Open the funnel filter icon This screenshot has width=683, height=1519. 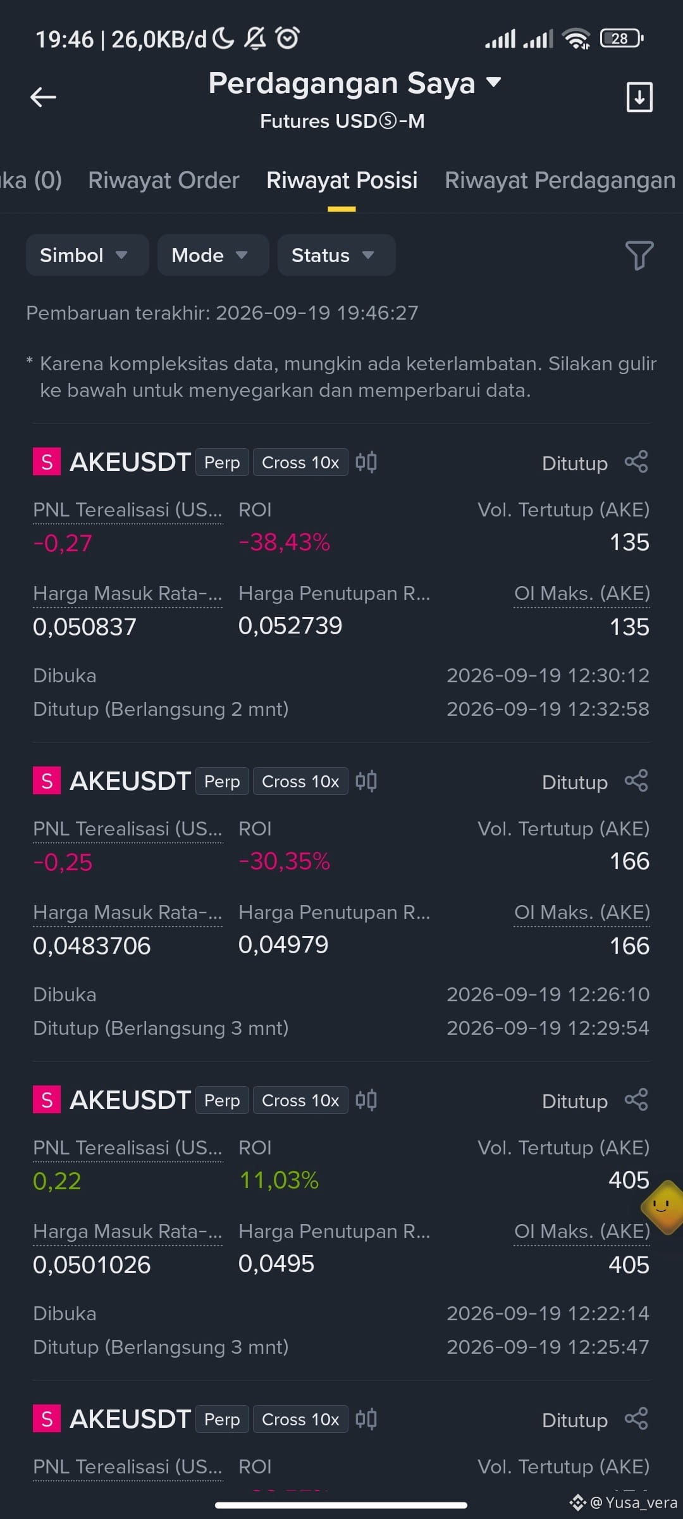(x=639, y=255)
